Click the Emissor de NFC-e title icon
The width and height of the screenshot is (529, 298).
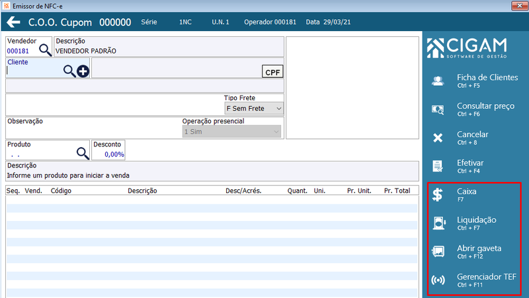pos(6,6)
